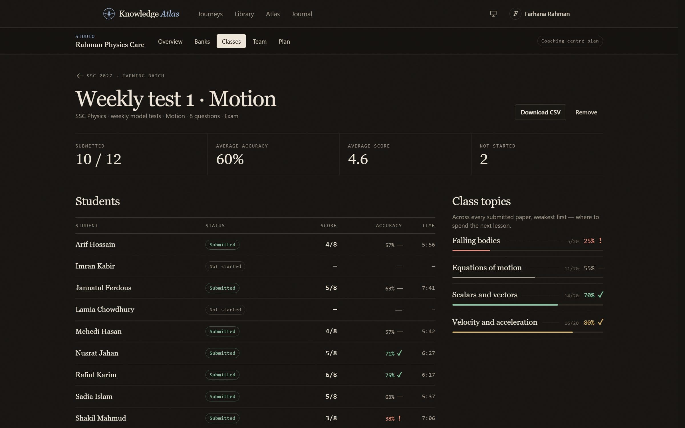The width and height of the screenshot is (685, 428).
Task: Open the Journeys nav item
Action: point(210,14)
